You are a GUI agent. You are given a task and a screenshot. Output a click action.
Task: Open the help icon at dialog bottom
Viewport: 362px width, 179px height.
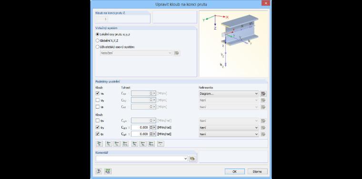click(x=99, y=171)
